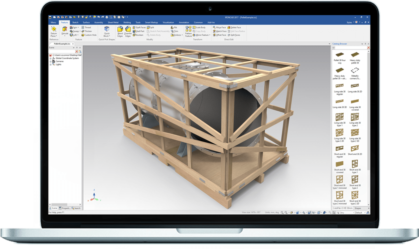
Task: Switch to the Sketch ribbon tab
Action: point(75,22)
